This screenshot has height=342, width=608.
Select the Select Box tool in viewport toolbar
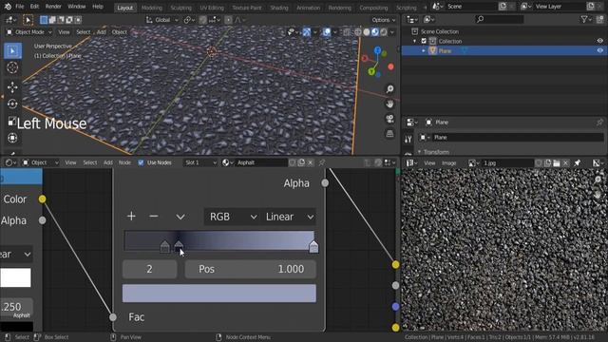pyautogui.click(x=12, y=50)
